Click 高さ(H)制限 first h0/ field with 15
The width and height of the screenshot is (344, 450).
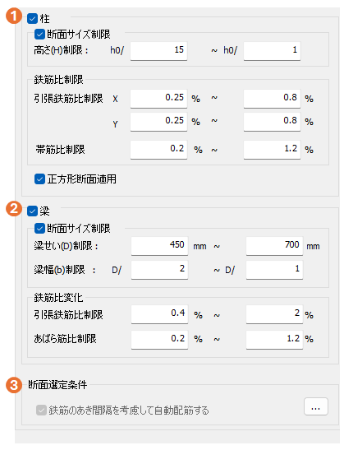tap(158, 51)
